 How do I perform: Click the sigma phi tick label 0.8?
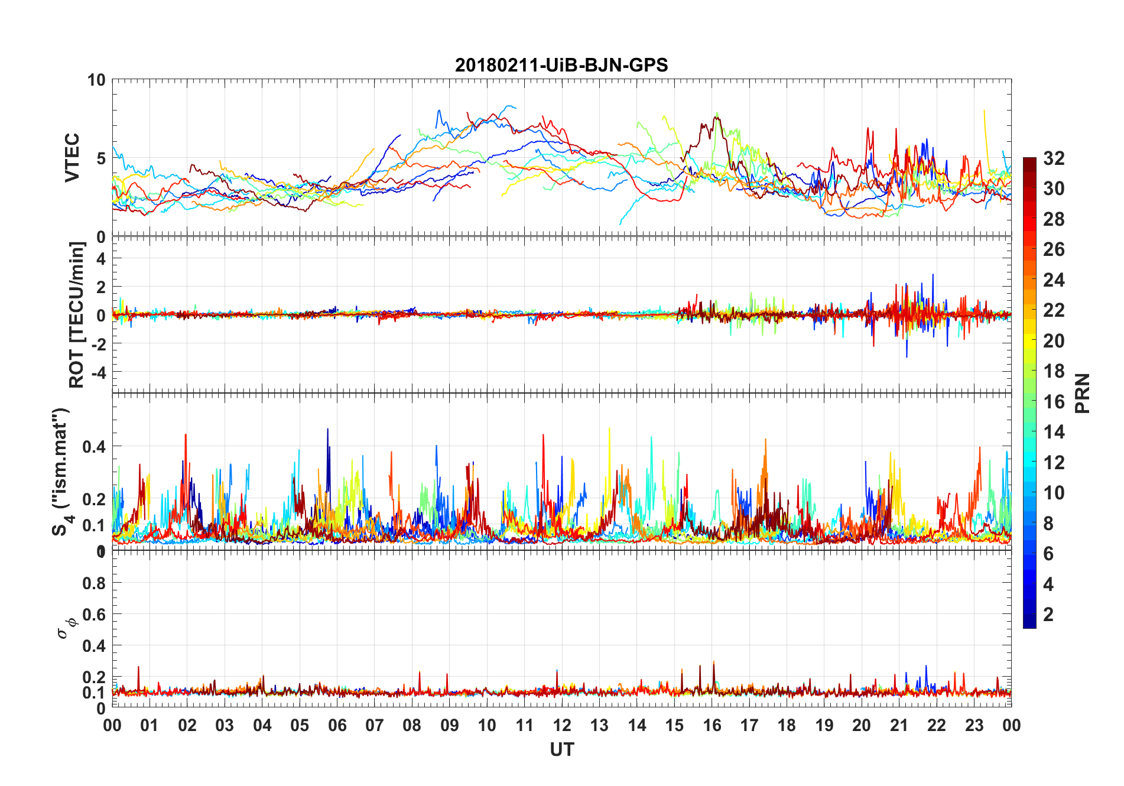(94, 583)
